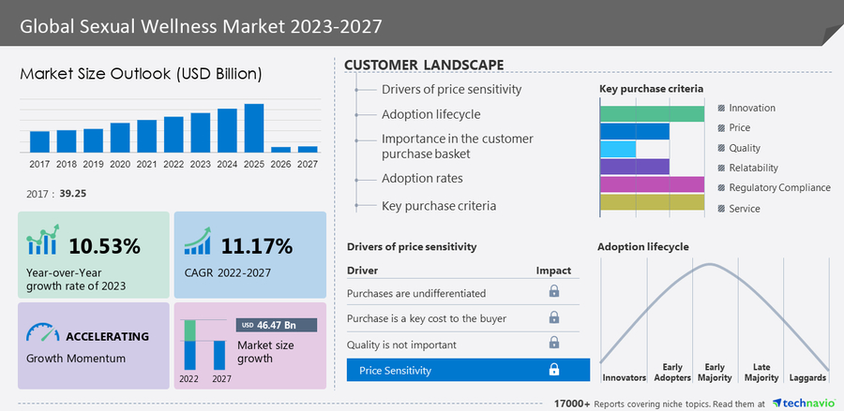This screenshot has height=411, width=844.
Task: Select the Key purchase criteria list item
Action: pyautogui.click(x=438, y=206)
